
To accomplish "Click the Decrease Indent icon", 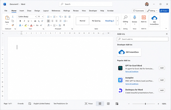I will click(x=65, y=17).
